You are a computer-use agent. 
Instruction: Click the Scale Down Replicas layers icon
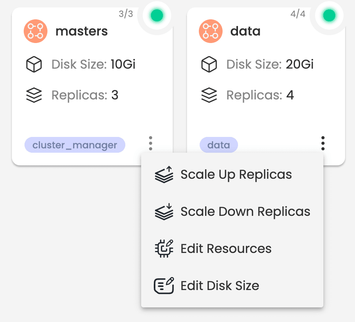point(164,212)
